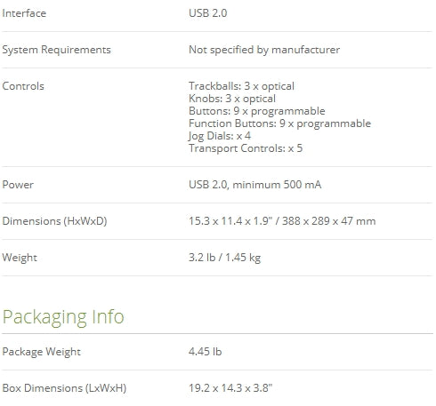Click the Weight row label
Image resolution: width=436 pixels, height=406 pixels.
click(x=20, y=258)
